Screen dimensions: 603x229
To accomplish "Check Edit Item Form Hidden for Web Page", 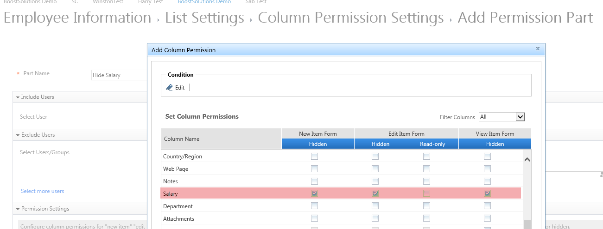I will coord(375,169).
